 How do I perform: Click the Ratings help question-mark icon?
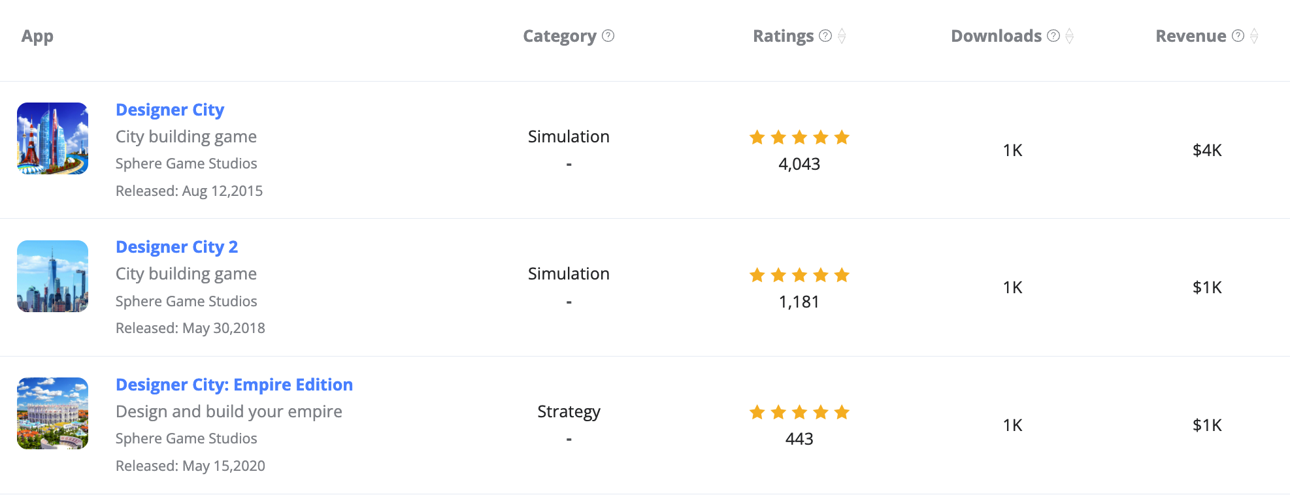pos(825,36)
